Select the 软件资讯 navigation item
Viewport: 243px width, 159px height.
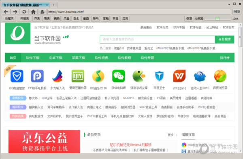tap(102, 58)
